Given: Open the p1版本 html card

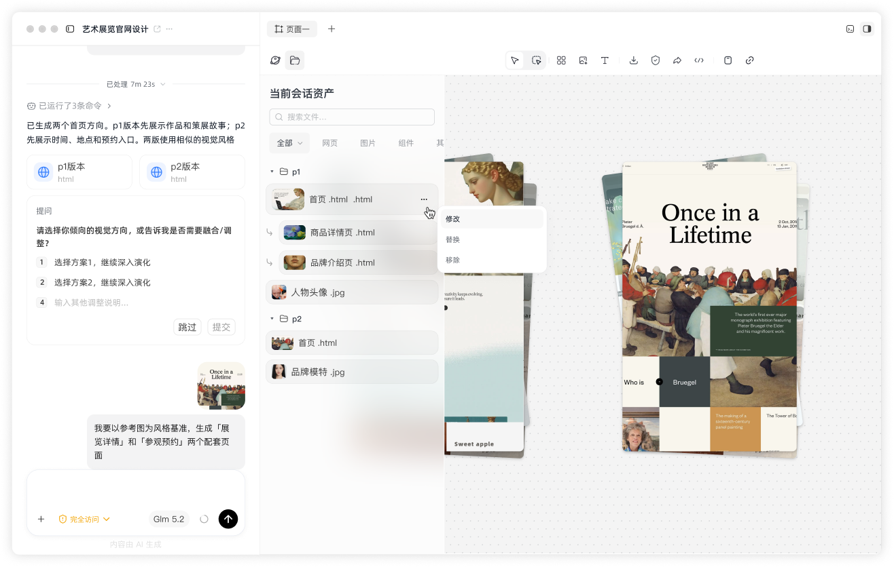Looking at the screenshot, I should 79,172.
